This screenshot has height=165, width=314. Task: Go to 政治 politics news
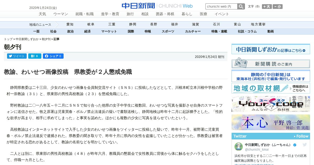pos(70,31)
